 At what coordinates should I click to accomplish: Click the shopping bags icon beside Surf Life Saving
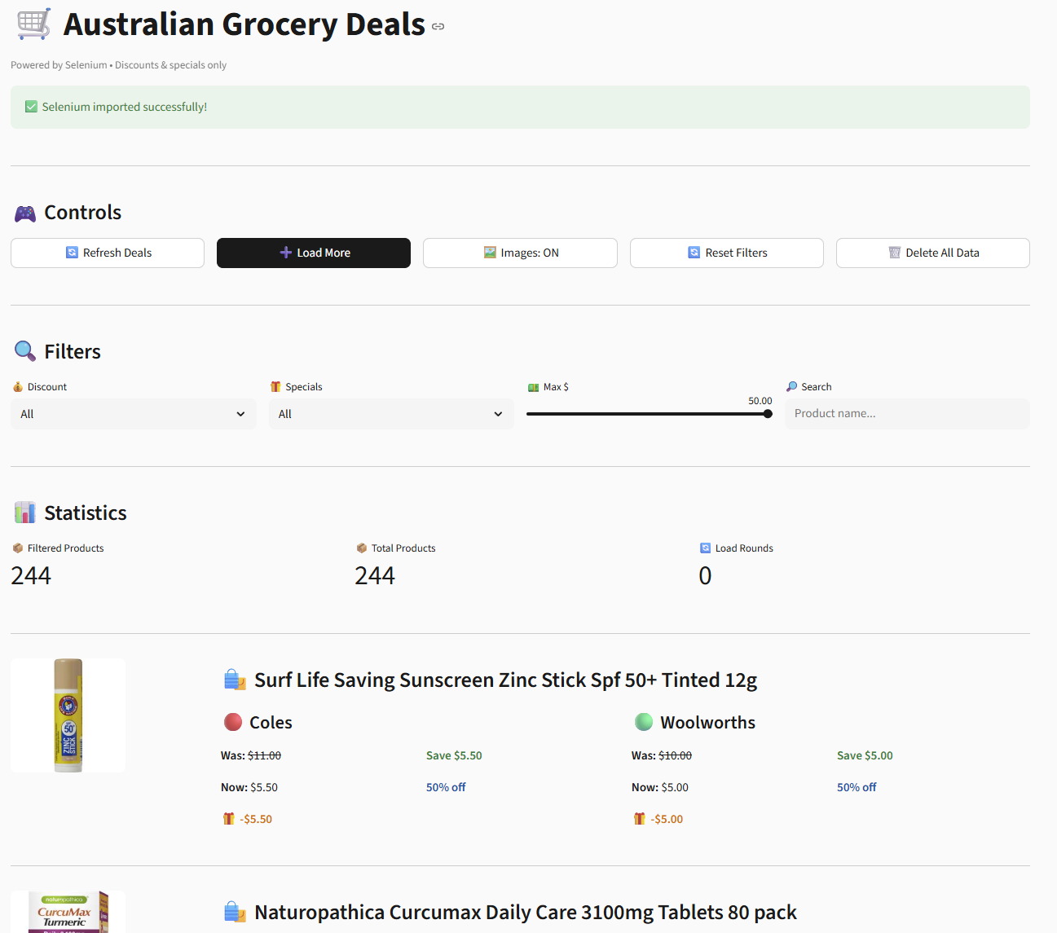(235, 680)
